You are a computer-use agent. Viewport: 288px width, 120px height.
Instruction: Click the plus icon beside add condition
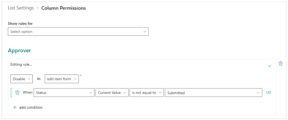(x=15, y=107)
